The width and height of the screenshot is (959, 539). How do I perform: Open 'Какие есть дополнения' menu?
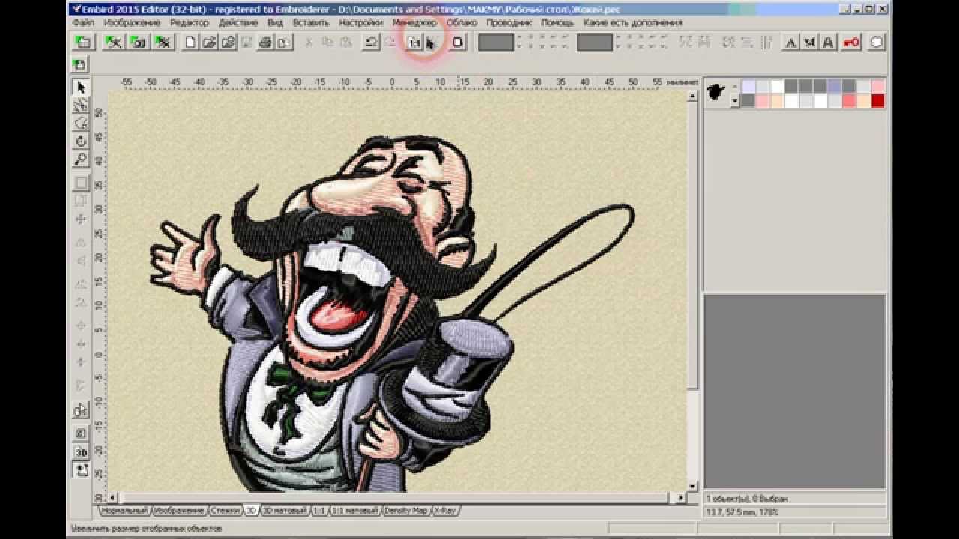633,23
